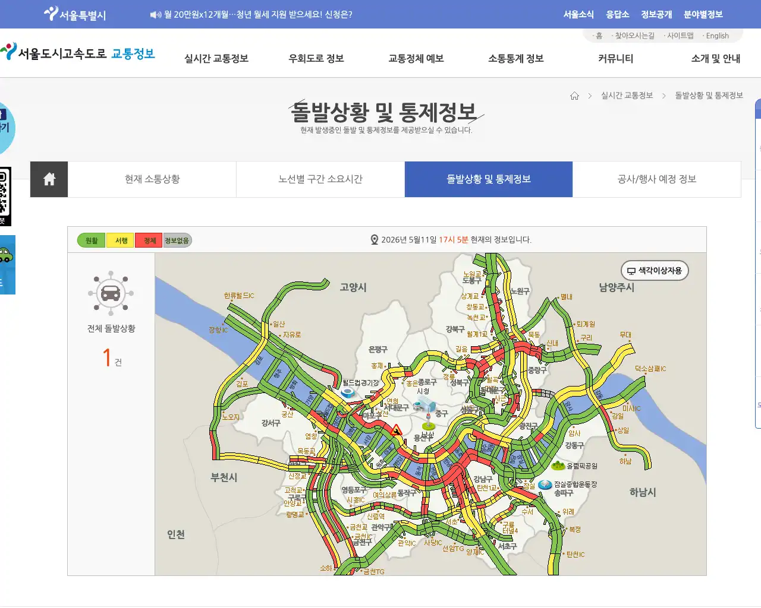
Task: Click 장항IC point on map
Action: pyautogui.click(x=218, y=330)
